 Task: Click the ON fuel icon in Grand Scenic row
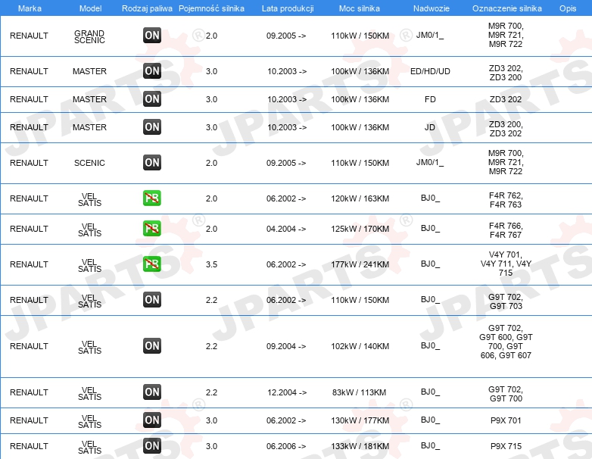click(x=152, y=36)
